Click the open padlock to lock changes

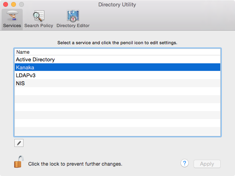pyautogui.click(x=19, y=162)
